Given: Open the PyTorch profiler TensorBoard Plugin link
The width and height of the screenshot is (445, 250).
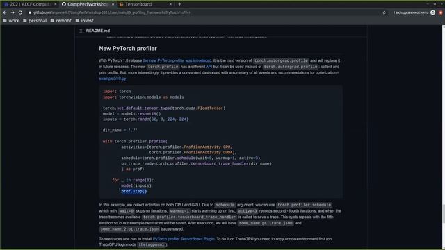Looking at the screenshot, I should pyautogui.click(x=184, y=239).
